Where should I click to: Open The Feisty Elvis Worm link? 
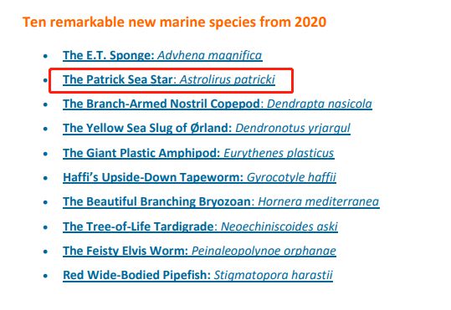[126, 251]
